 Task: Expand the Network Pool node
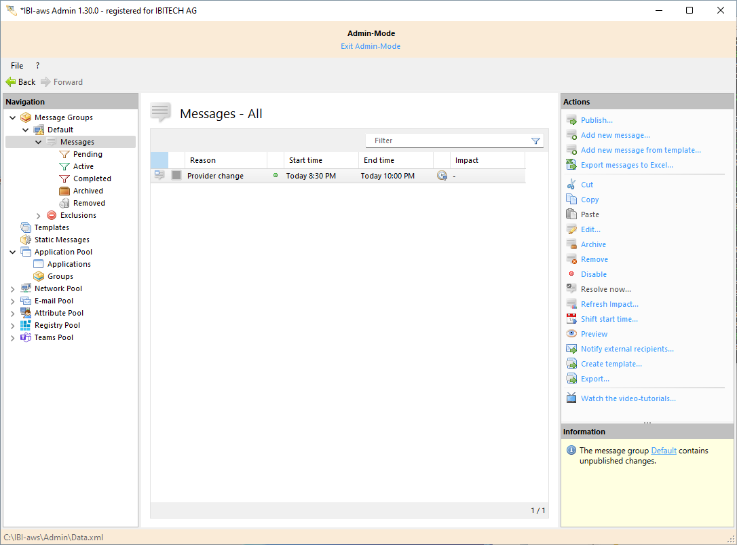[13, 288]
